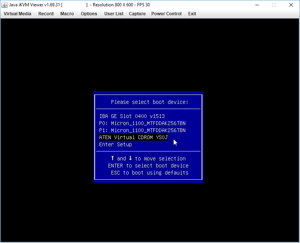Maximize the iKVM Viewer window

coord(274,5)
